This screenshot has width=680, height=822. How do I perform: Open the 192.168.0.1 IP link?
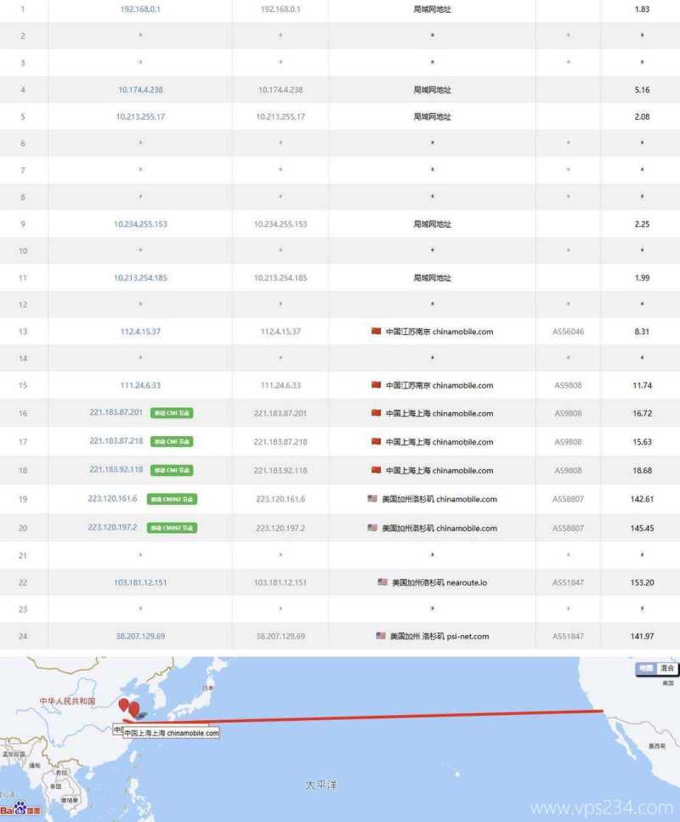(x=140, y=9)
